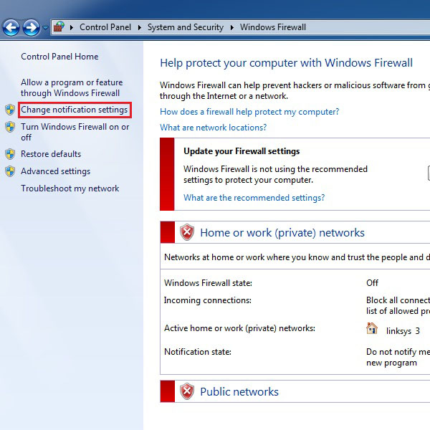The height and width of the screenshot is (430, 430).
Task: Expand arrow after Control Panel breadcrumb
Action: 139,27
